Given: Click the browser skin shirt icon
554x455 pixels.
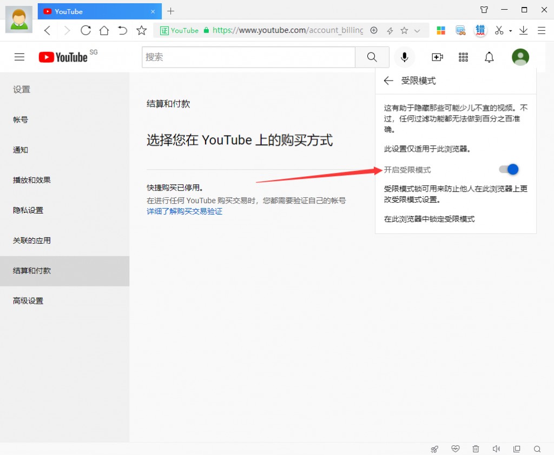Looking at the screenshot, I should click(484, 10).
